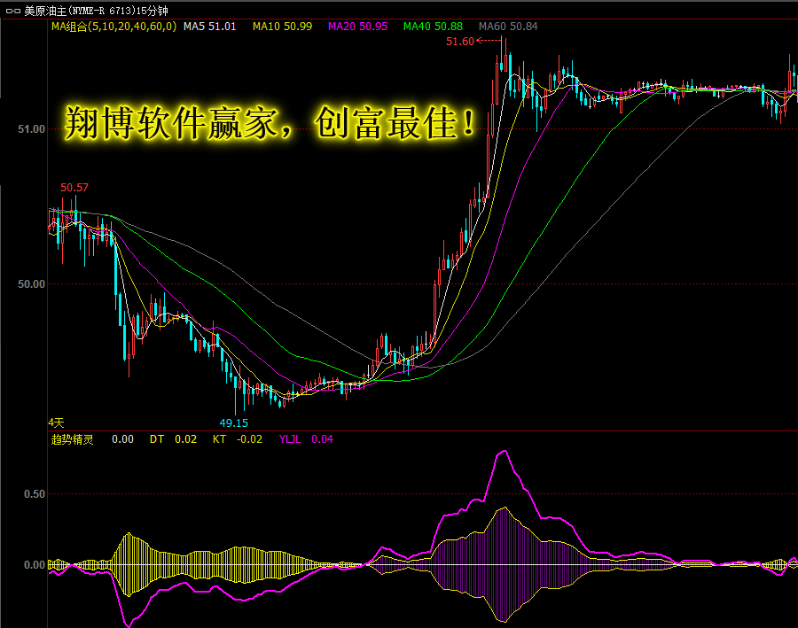Click the MA60 50.84 legend value
The height and width of the screenshot is (628, 798).
pyautogui.click(x=508, y=27)
